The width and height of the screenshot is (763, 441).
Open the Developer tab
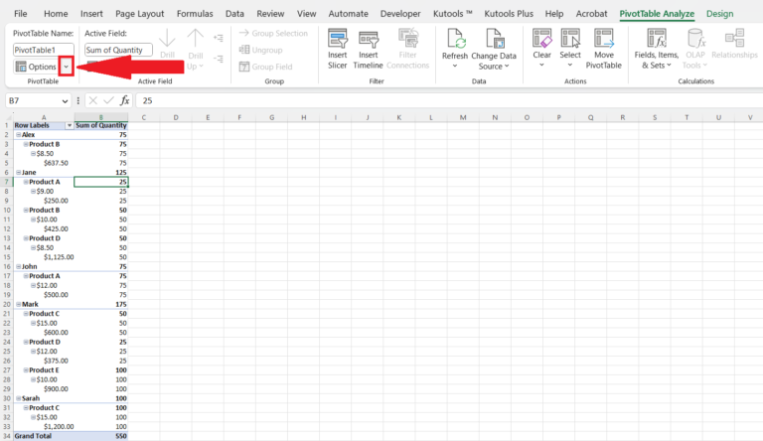pyautogui.click(x=400, y=14)
